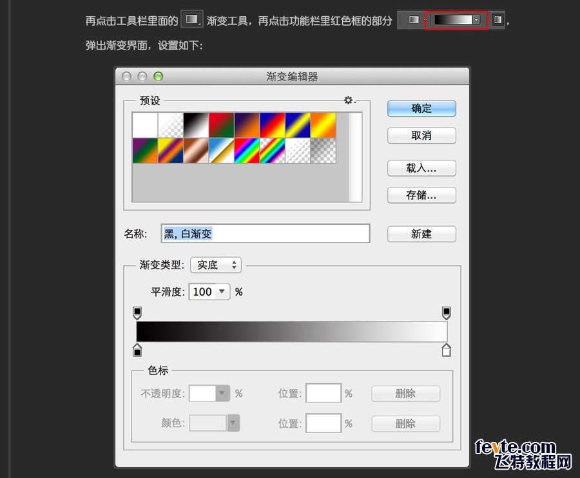580x478 pixels.
Task: Click 载入... to load gradients
Action: pos(421,168)
